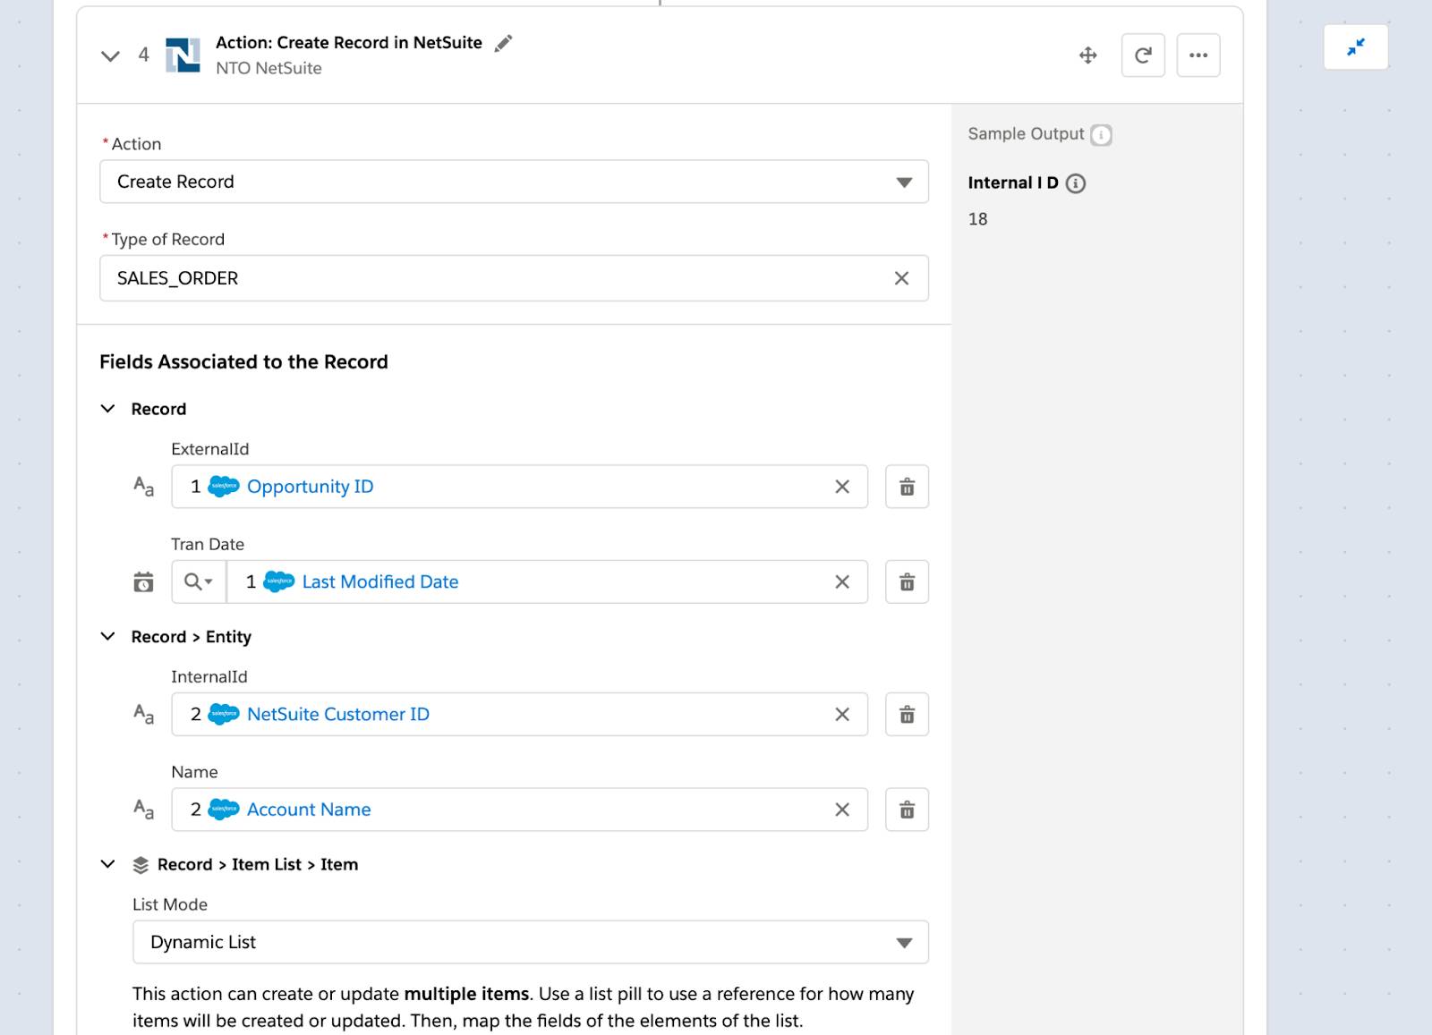
Task: Clear the NetSuite Customer ID pill
Action: click(x=842, y=714)
